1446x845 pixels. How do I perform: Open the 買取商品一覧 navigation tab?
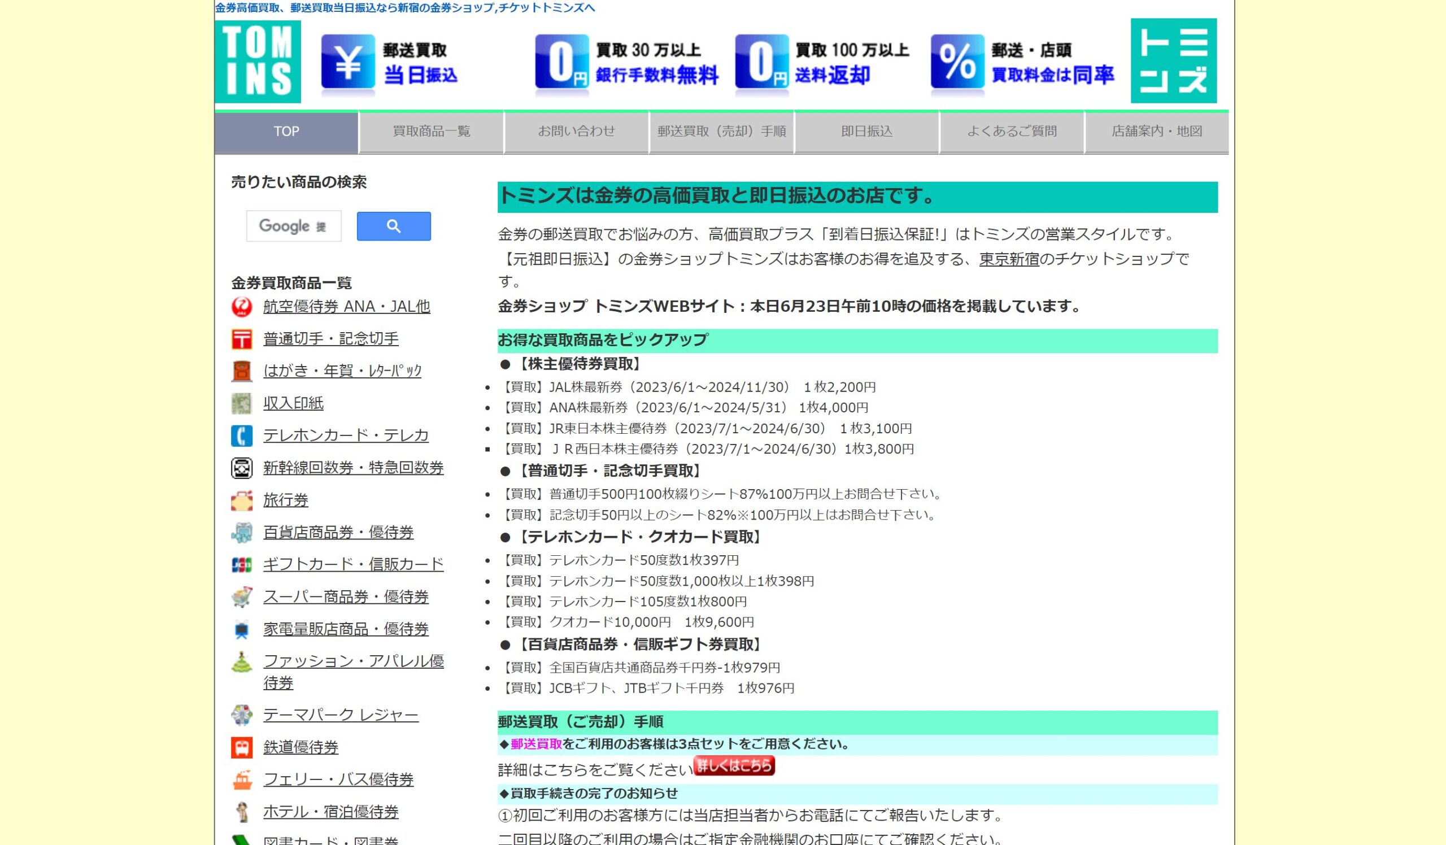(x=432, y=132)
